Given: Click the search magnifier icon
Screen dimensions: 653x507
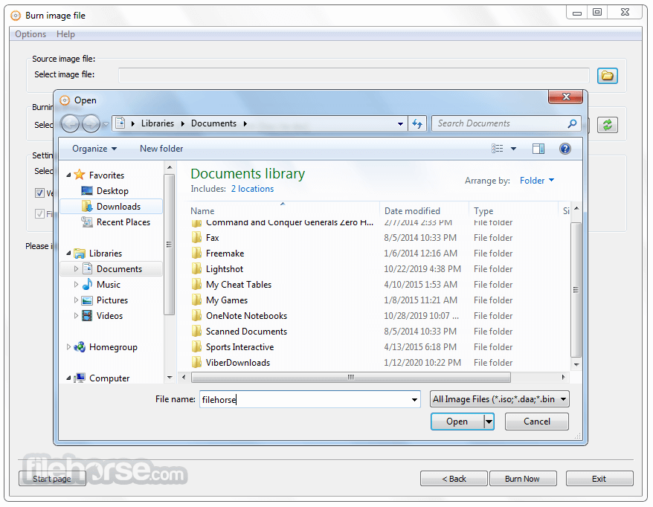Looking at the screenshot, I should 572,123.
